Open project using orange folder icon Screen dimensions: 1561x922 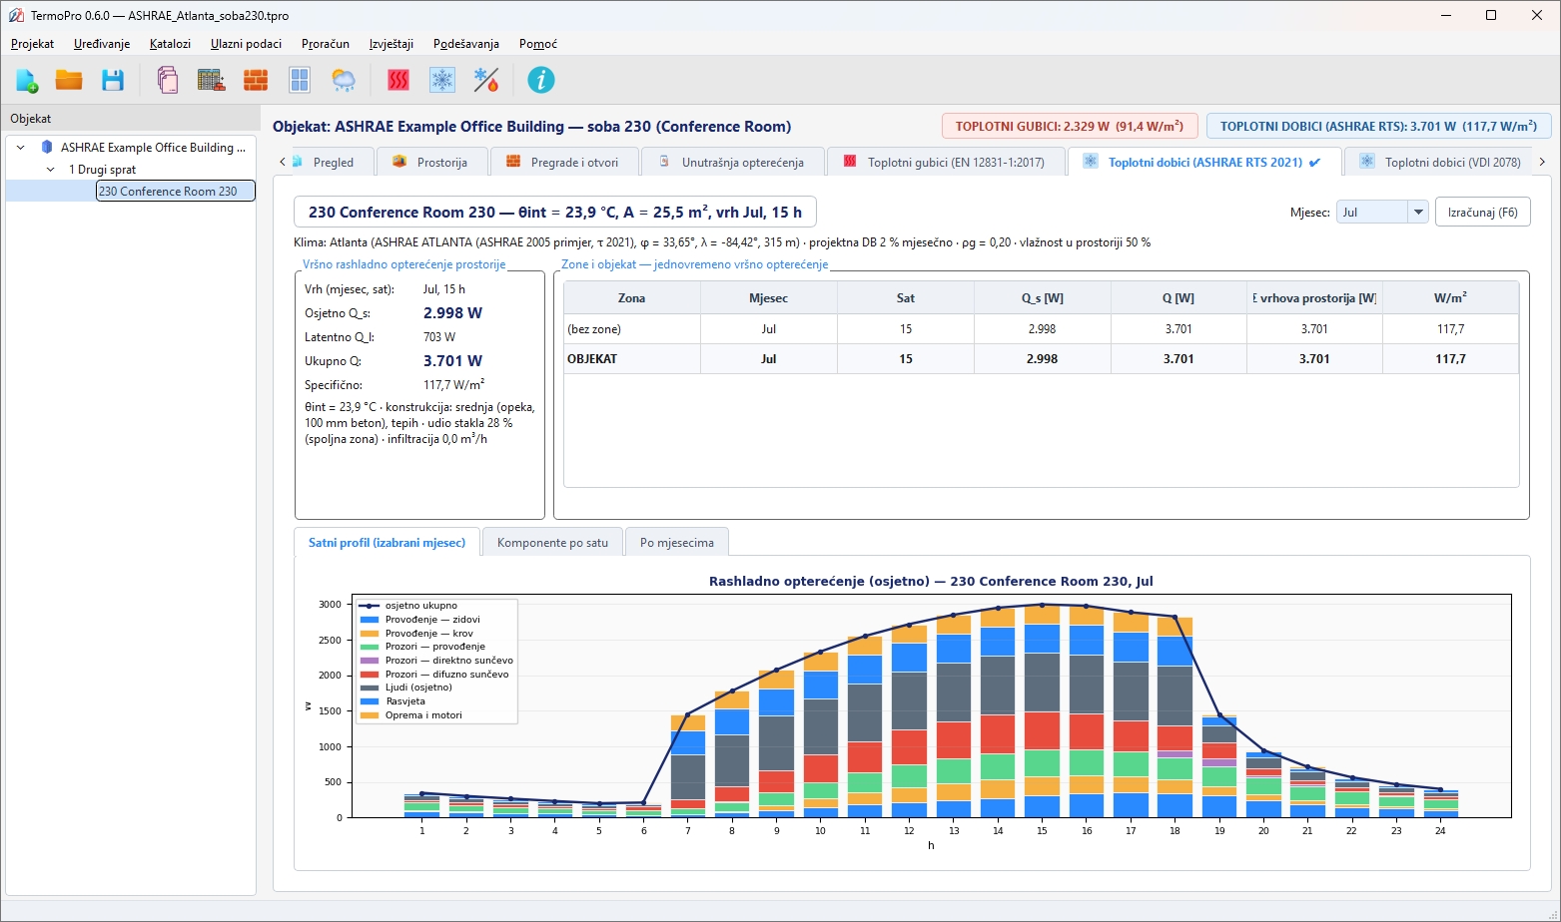(69, 81)
